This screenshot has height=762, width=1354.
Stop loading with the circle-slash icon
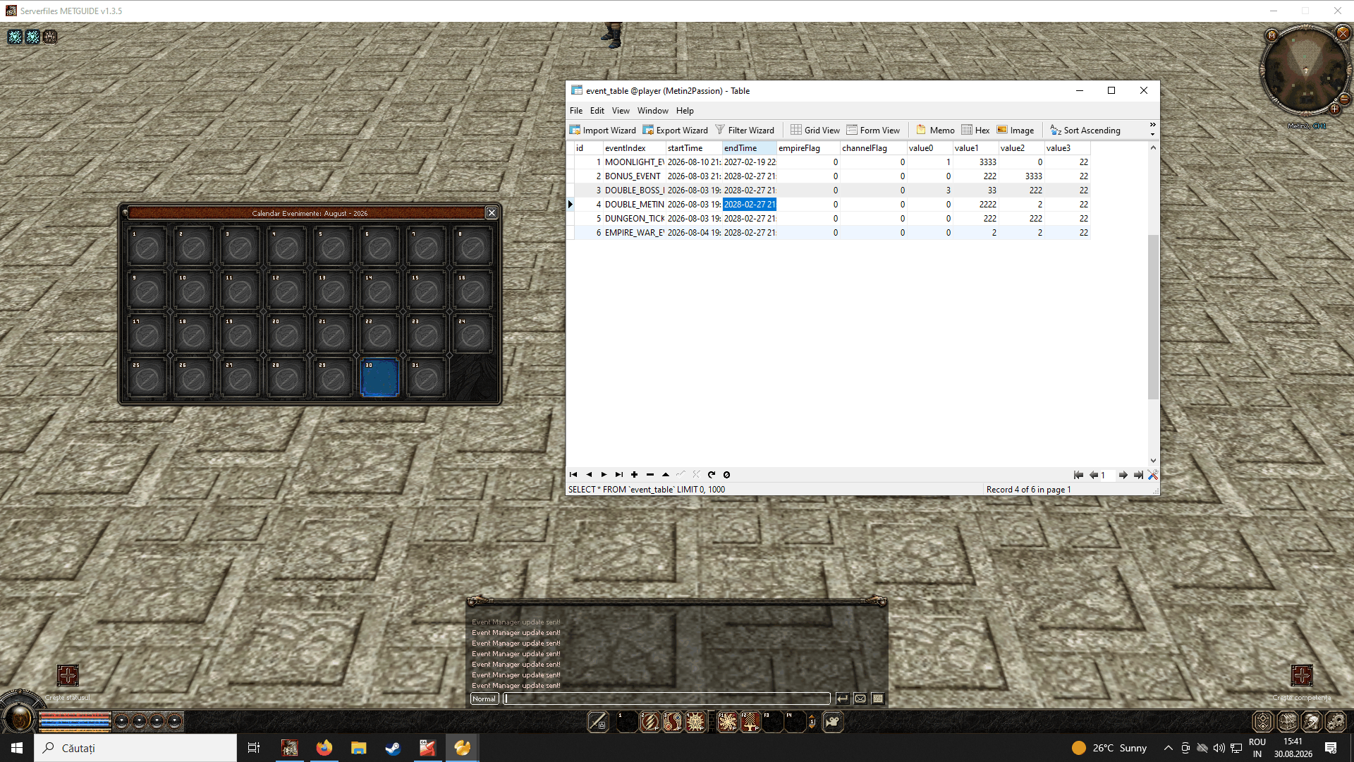[x=727, y=475]
